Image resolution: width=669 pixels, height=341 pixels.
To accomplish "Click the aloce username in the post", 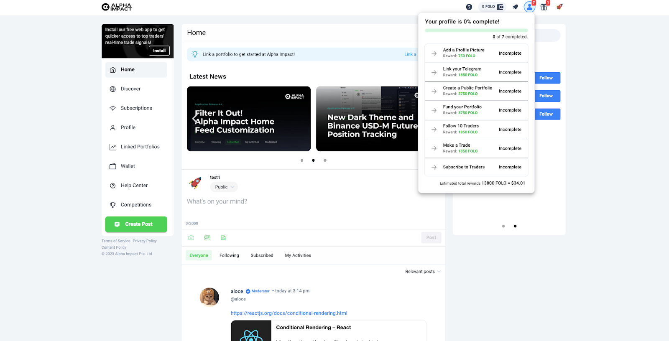I will (x=237, y=291).
